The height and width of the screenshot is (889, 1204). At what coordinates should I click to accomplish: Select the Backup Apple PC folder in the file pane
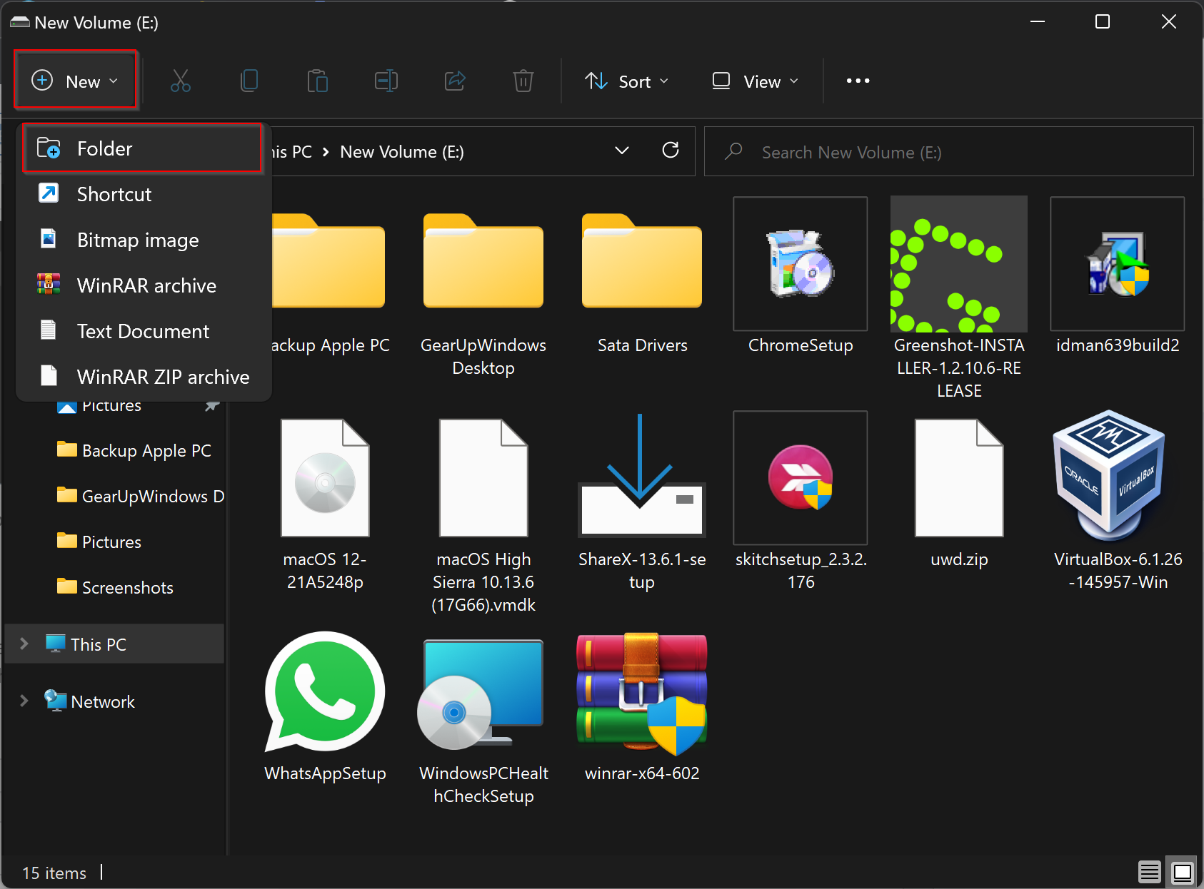coord(328,261)
